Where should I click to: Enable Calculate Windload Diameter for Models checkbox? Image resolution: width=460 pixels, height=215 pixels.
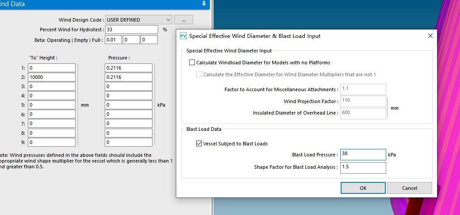click(192, 62)
